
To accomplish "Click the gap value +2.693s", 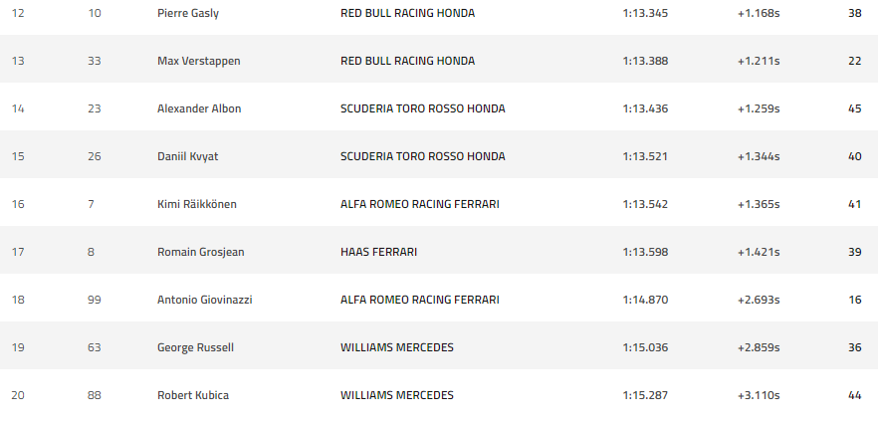I will pyautogui.click(x=758, y=301).
